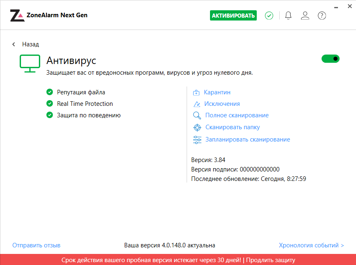
Task: Click the exclusions icon
Action: [x=196, y=104]
